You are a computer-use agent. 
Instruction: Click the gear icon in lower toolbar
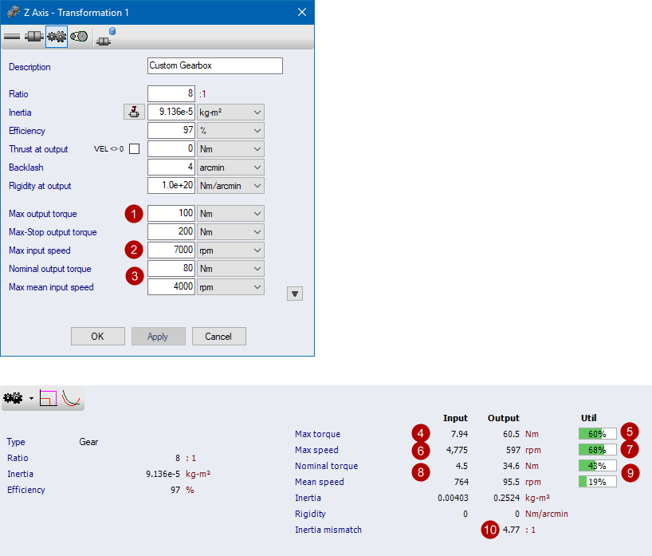tap(13, 398)
